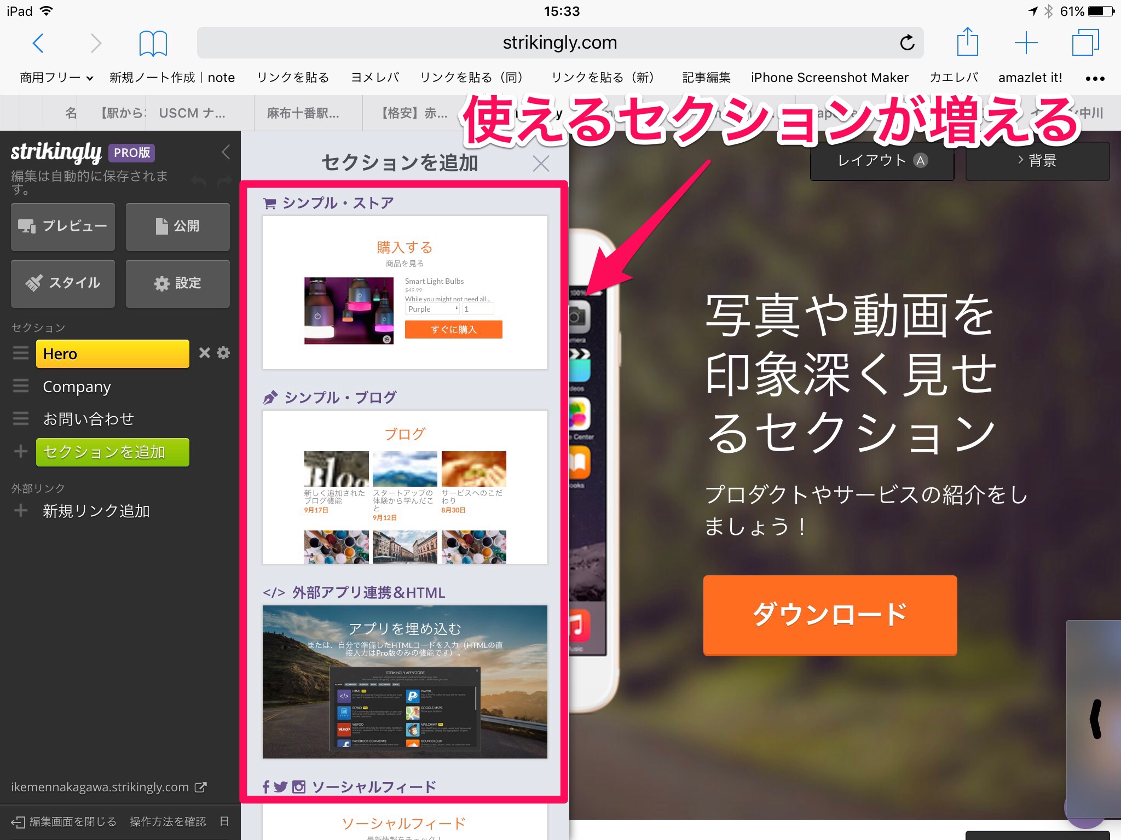Close the セクションを追加 panel
1121x840 pixels.
[x=541, y=163]
